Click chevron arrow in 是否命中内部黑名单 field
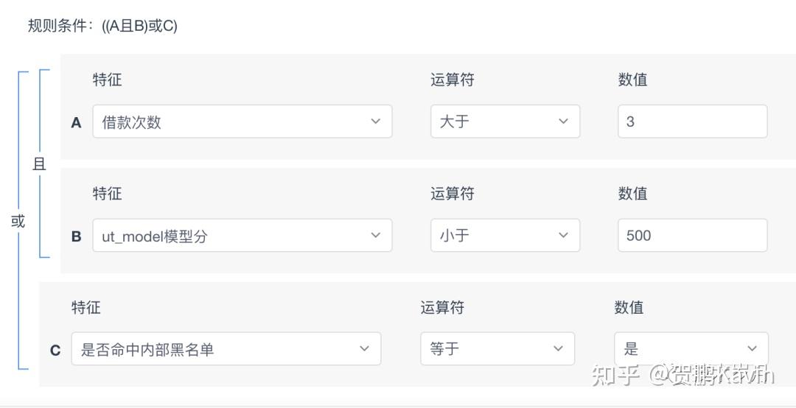 click(364, 349)
